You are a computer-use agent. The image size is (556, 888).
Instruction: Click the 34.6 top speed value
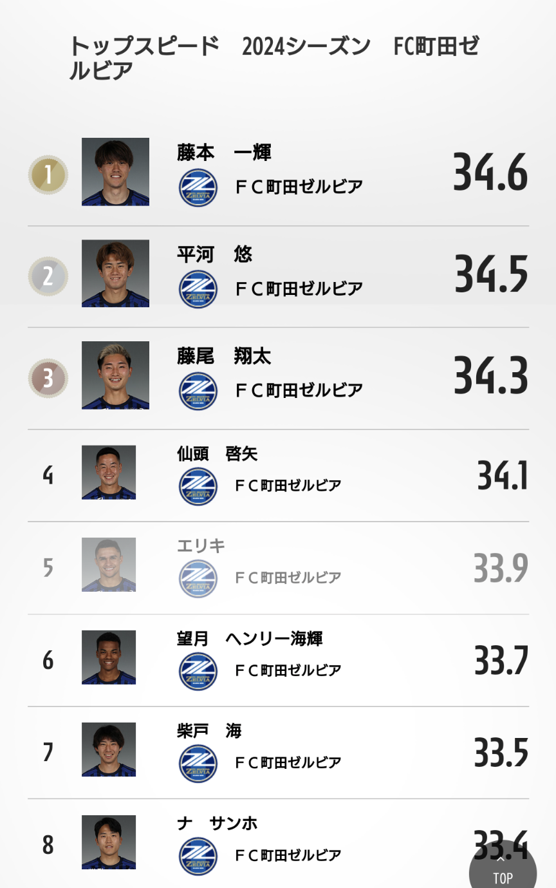pos(490,173)
